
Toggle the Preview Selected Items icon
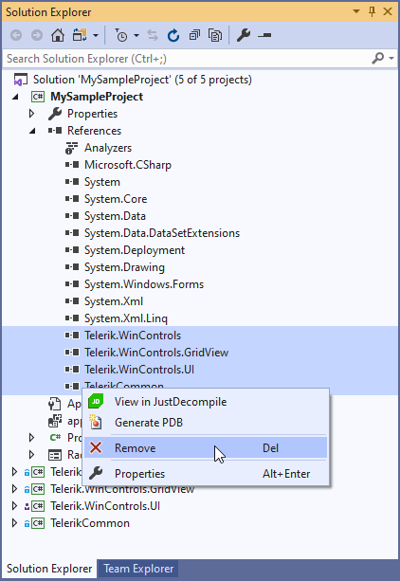264,36
